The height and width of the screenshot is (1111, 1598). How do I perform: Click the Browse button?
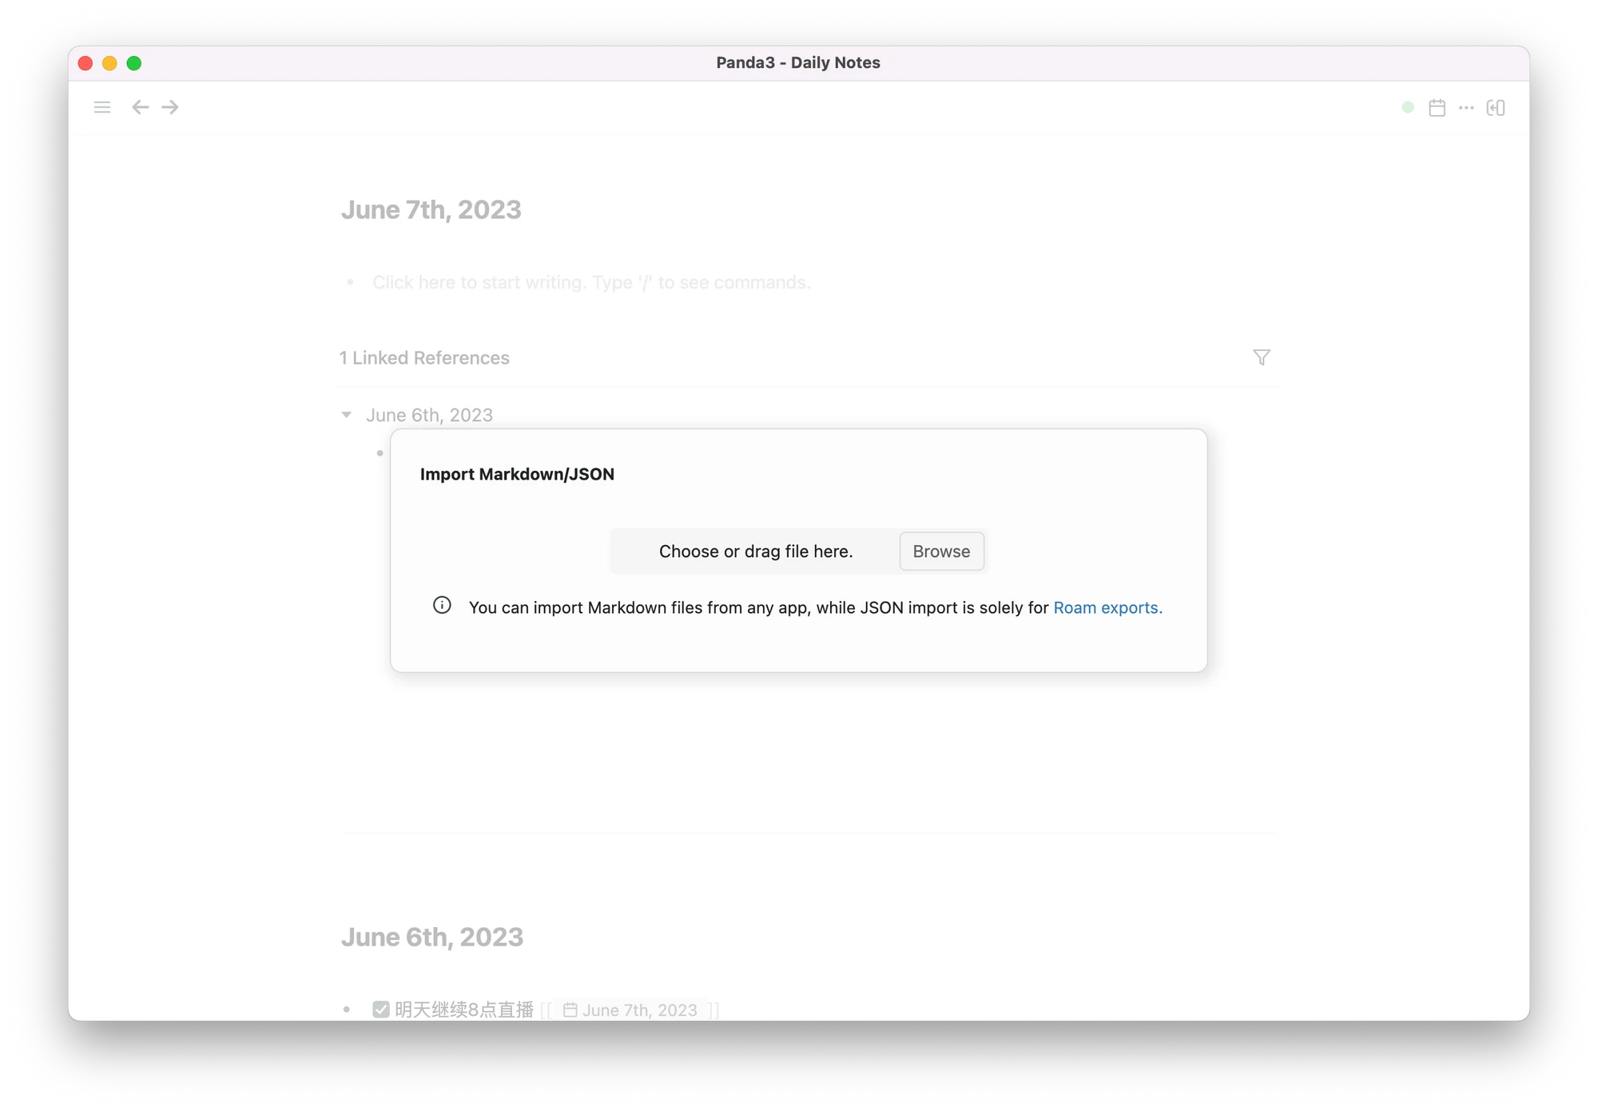tap(941, 552)
